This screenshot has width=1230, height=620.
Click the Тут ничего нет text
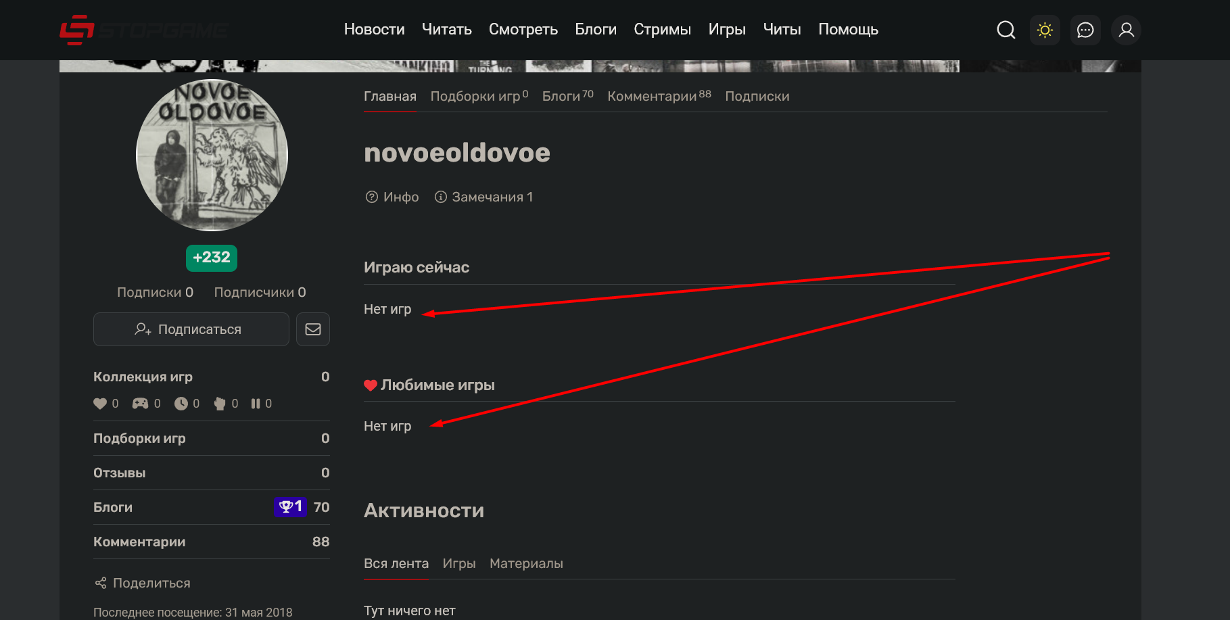[410, 611]
